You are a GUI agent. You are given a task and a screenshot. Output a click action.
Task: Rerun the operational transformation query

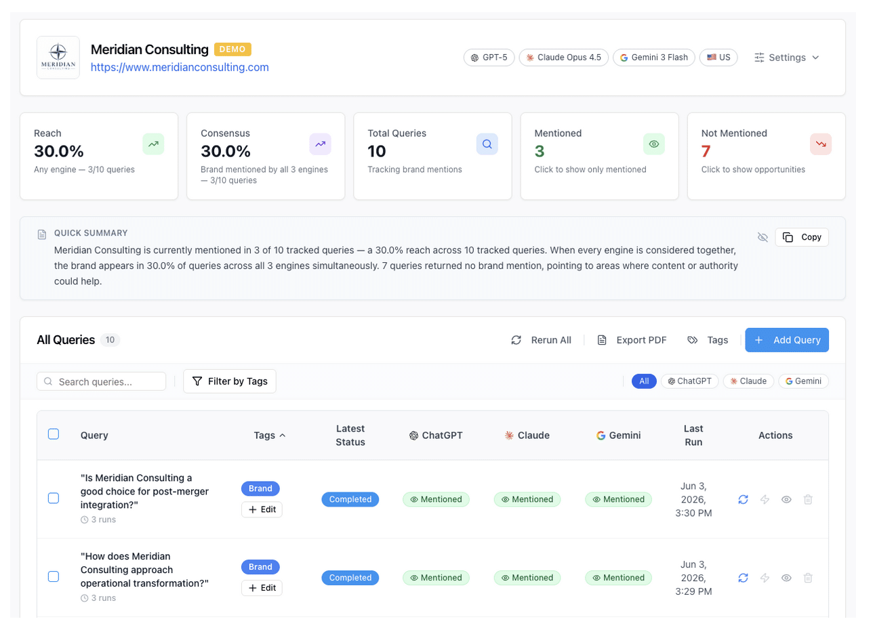point(743,578)
